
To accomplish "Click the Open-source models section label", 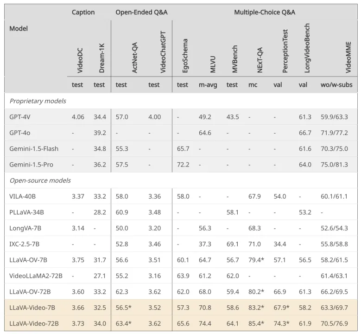I will click(40, 180).
